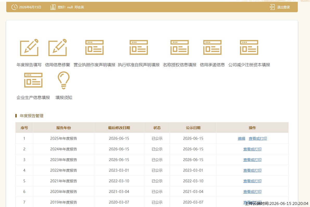The width and height of the screenshot is (310, 207).
Task: Click last-modified date 2021-03-04
Action: [119, 192]
